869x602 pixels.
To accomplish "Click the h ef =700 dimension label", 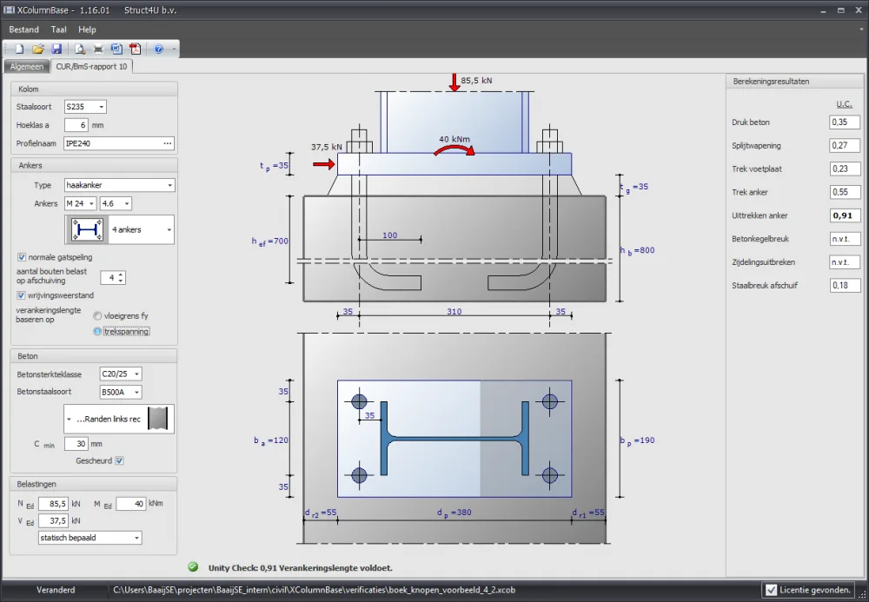I will 270,241.
